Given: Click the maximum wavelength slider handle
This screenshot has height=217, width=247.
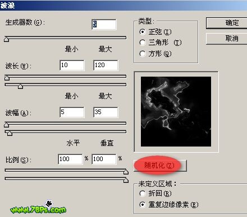Looking at the screenshot, I should [x=20, y=86].
